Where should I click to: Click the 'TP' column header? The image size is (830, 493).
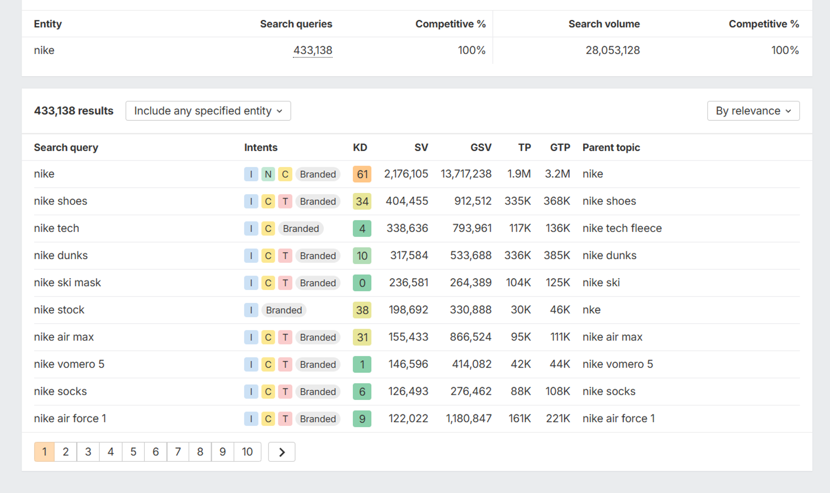pyautogui.click(x=524, y=147)
